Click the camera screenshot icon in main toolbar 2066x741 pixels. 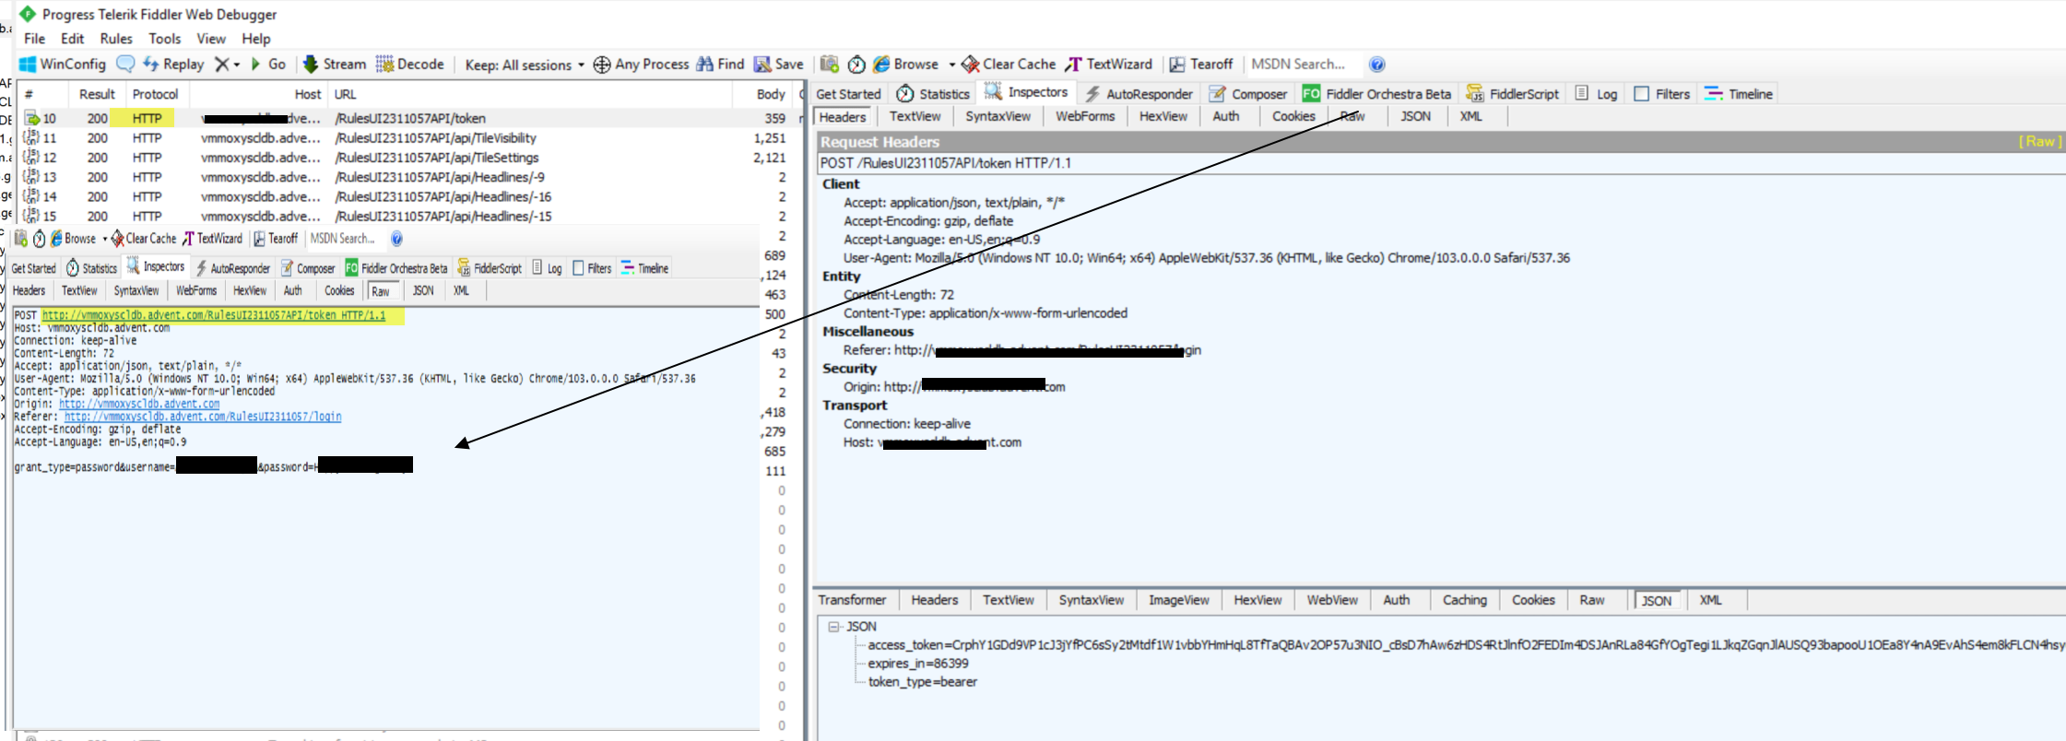[x=830, y=65]
